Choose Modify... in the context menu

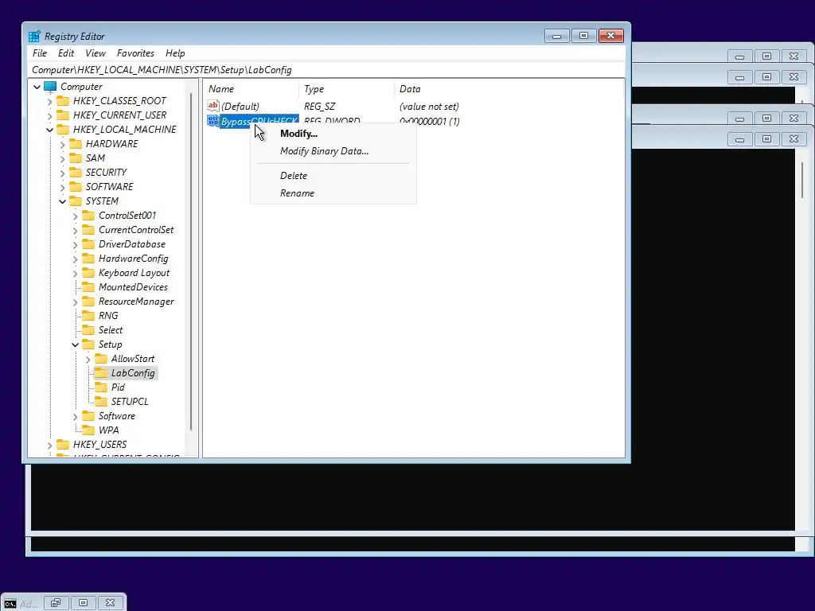(x=298, y=134)
